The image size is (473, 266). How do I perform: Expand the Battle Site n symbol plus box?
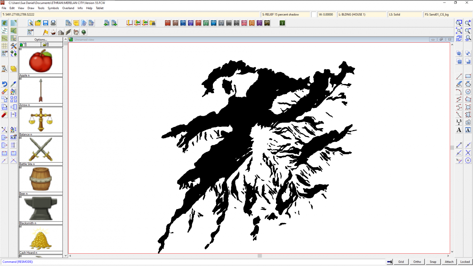pyautogui.click(x=20, y=138)
